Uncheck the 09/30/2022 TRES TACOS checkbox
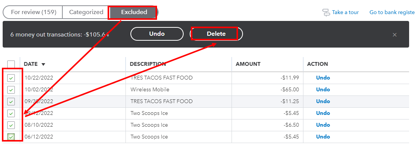This screenshot has height=156, width=419. click(x=11, y=102)
